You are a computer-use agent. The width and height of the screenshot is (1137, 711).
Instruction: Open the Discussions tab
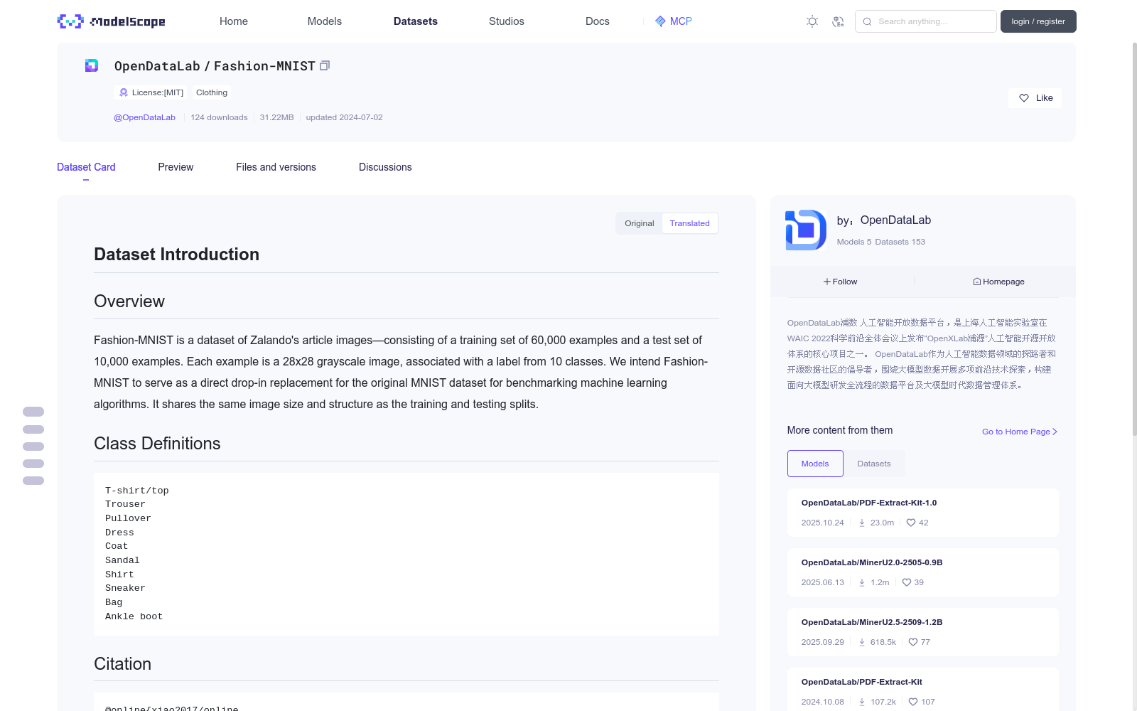[385, 167]
